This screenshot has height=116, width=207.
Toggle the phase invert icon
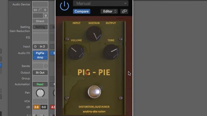(x=45, y=10)
